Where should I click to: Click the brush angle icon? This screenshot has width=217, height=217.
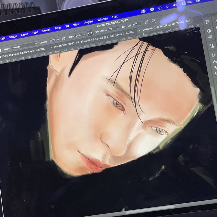[130, 26]
